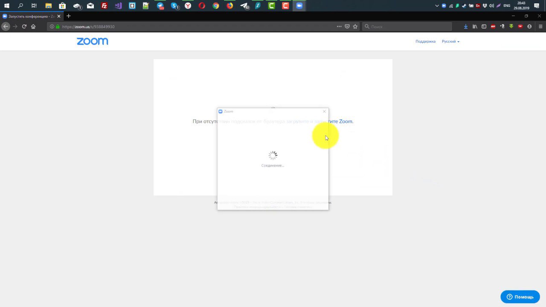546x307 pixels.
Task: Expand the Русский language dropdown
Action: (450, 41)
